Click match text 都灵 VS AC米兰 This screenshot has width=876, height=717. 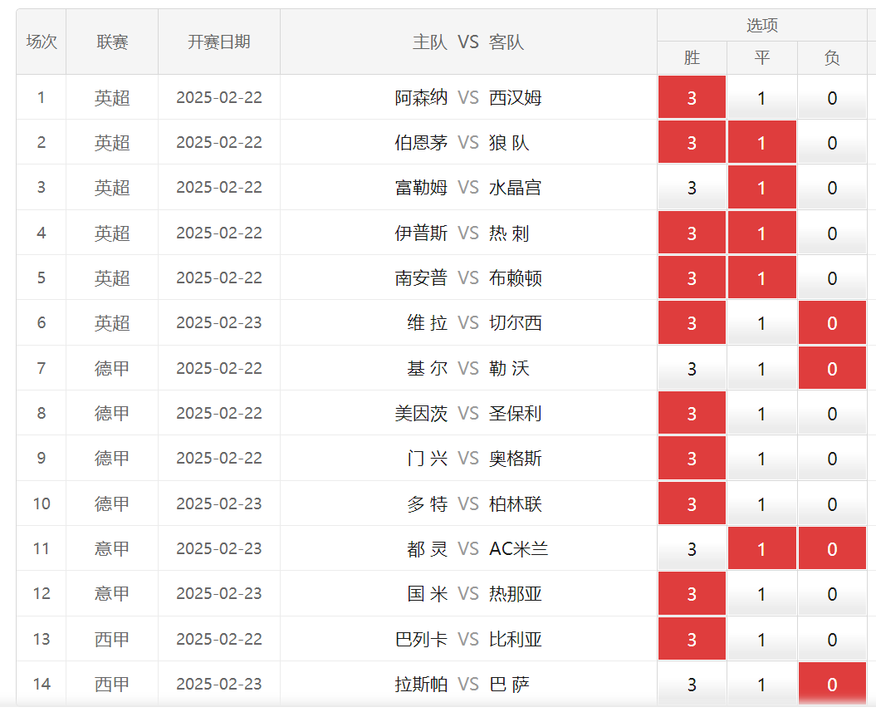477,549
